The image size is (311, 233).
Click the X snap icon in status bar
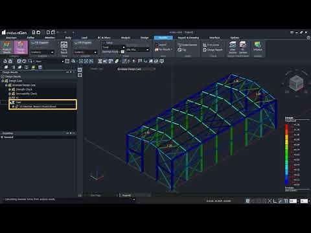click(270, 201)
